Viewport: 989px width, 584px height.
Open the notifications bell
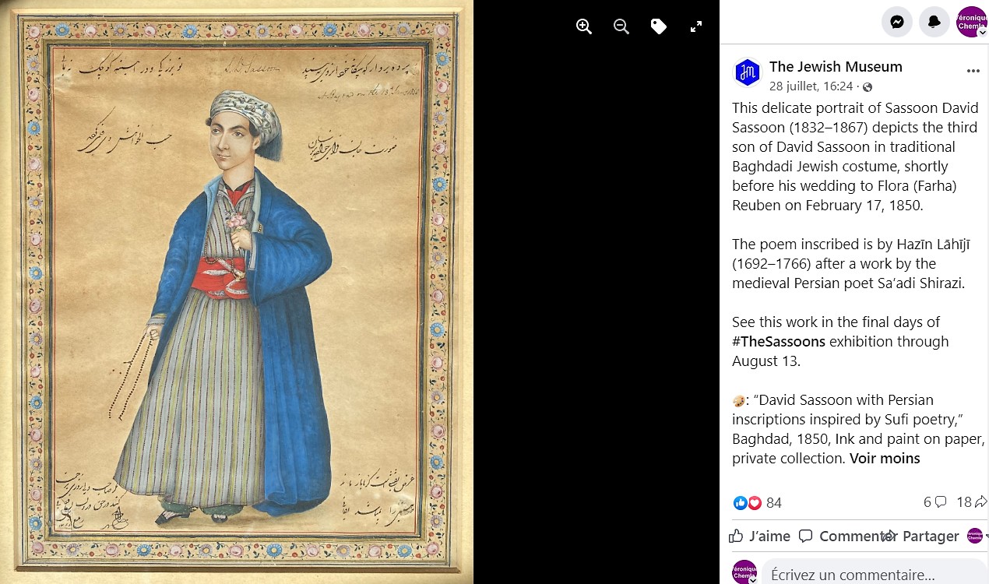(x=934, y=22)
